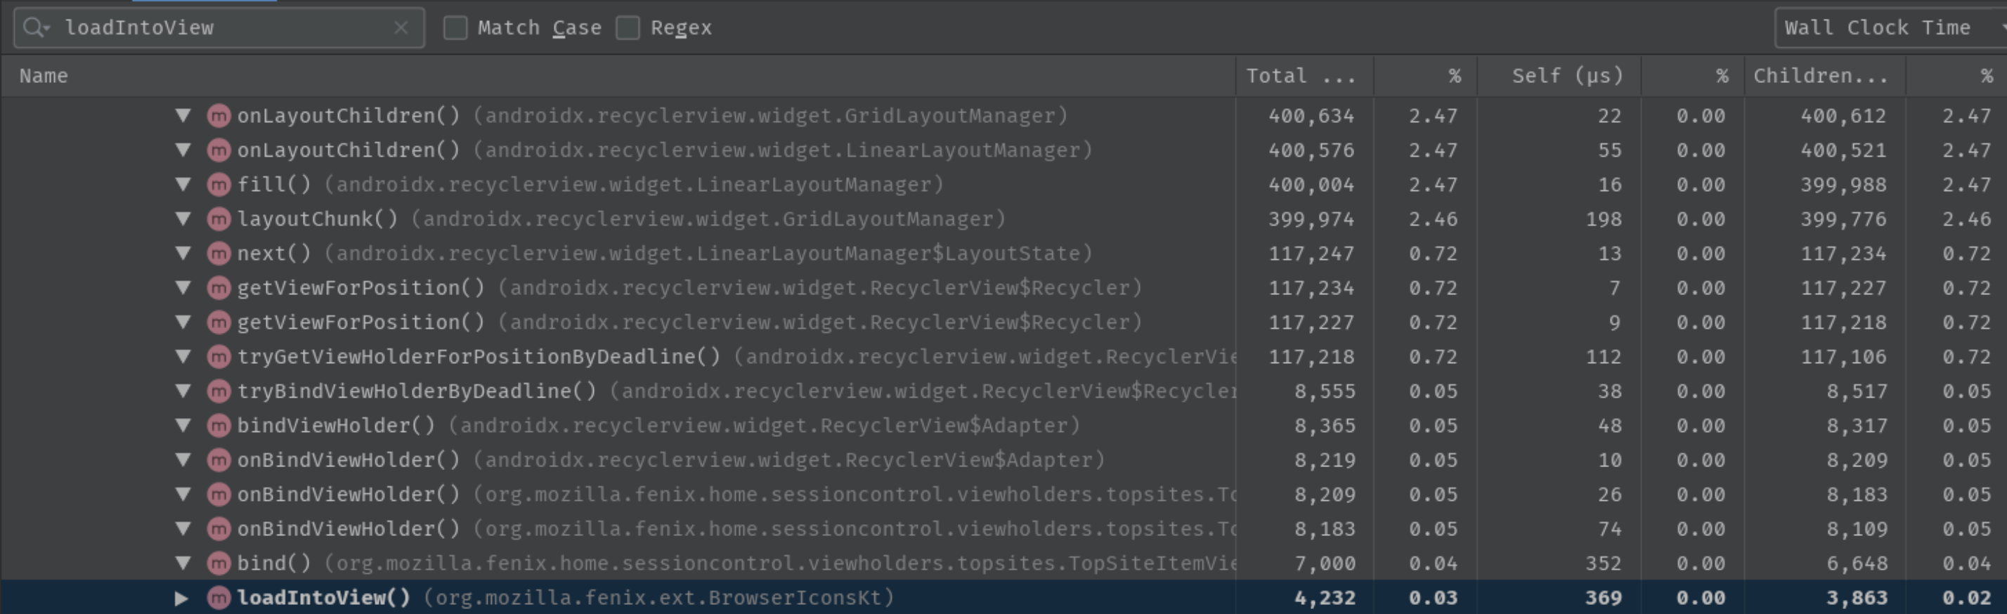Click total value 7,000
Screen dimensions: 2007x614
pyautogui.click(x=1325, y=563)
